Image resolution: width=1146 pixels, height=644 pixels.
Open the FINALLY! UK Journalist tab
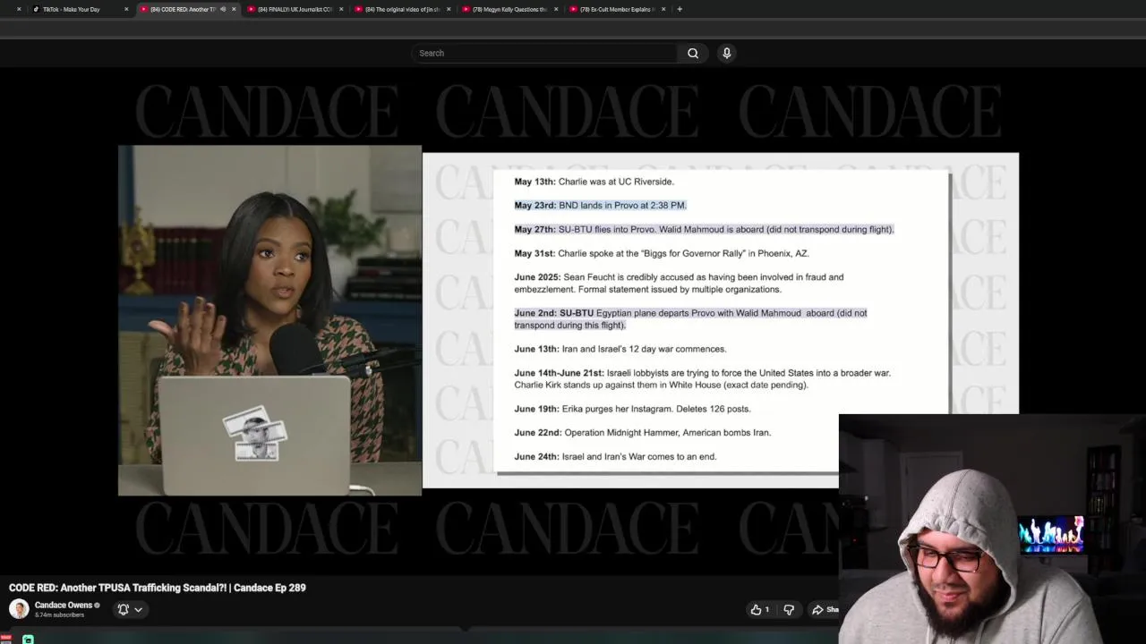295,9
